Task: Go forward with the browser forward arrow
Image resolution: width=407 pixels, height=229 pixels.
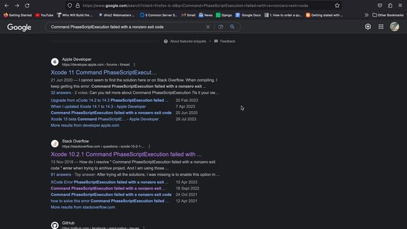Action: [17, 6]
